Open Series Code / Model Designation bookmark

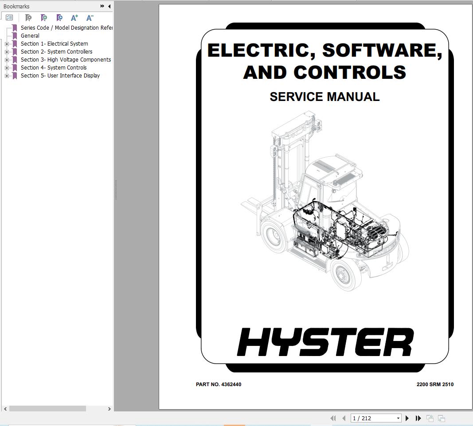click(x=66, y=28)
